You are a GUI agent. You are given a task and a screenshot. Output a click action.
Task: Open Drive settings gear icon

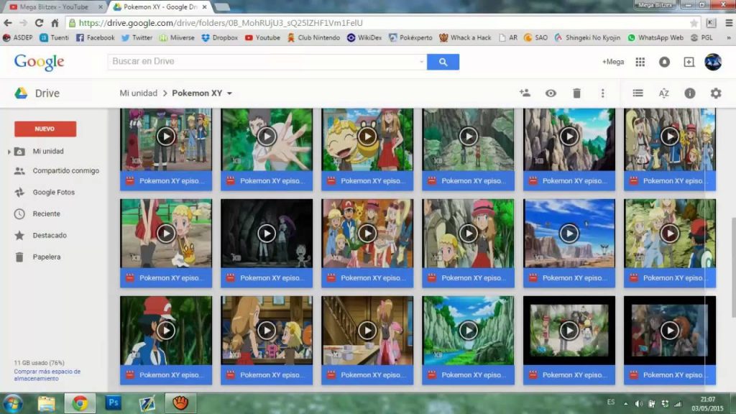tap(716, 93)
